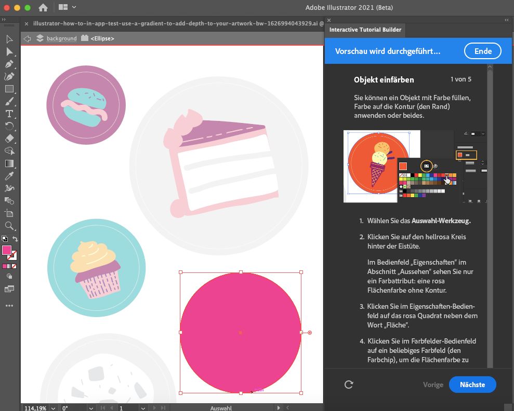Select the illustrator-how-to-in-app-test document tab

click(x=178, y=23)
